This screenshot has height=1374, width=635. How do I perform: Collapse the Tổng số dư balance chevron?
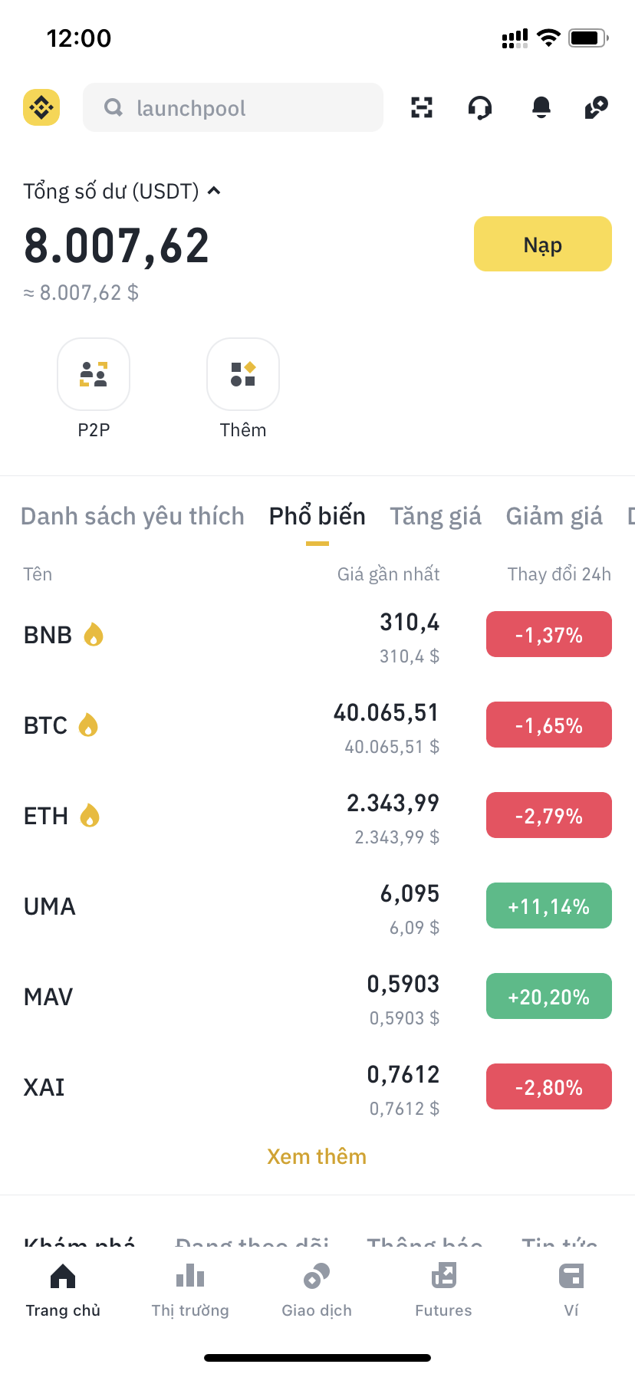tap(215, 191)
